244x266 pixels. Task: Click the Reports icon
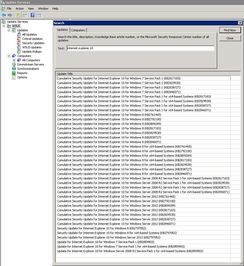point(14,73)
